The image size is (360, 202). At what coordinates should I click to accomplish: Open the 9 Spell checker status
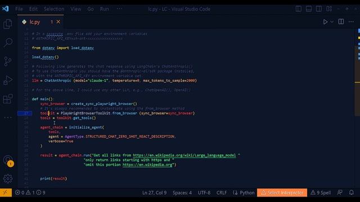tap(321, 192)
